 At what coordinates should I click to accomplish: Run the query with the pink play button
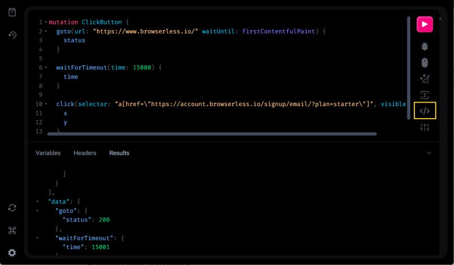point(424,24)
